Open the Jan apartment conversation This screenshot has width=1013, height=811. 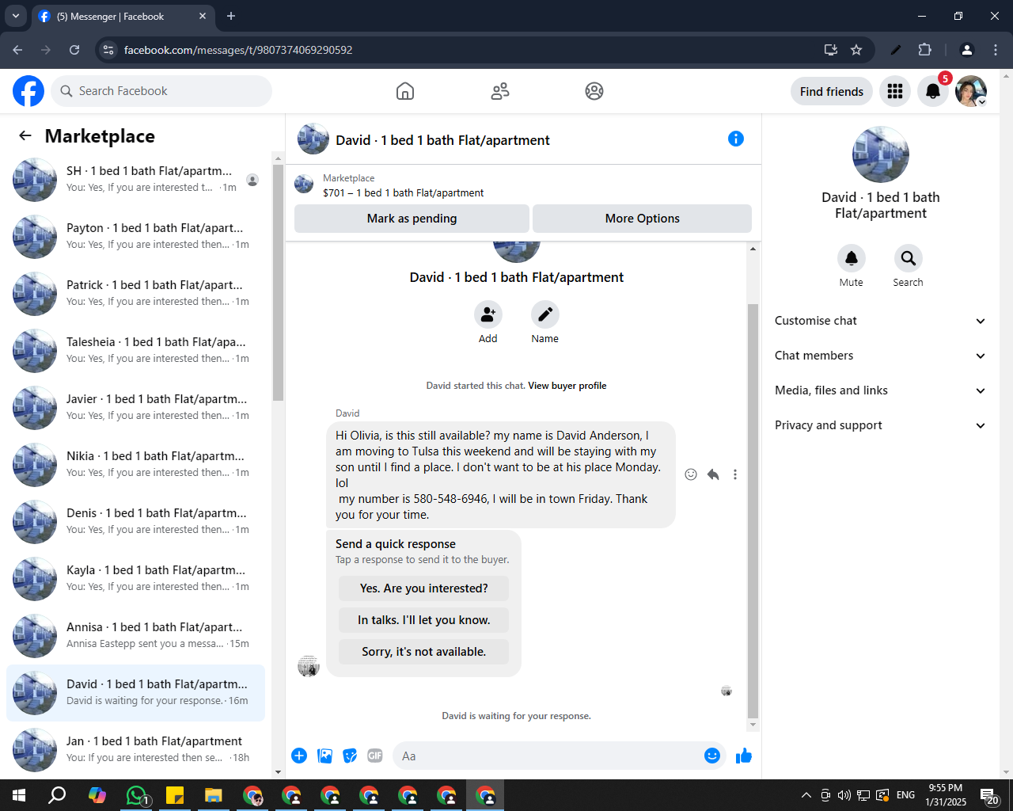[136, 750]
